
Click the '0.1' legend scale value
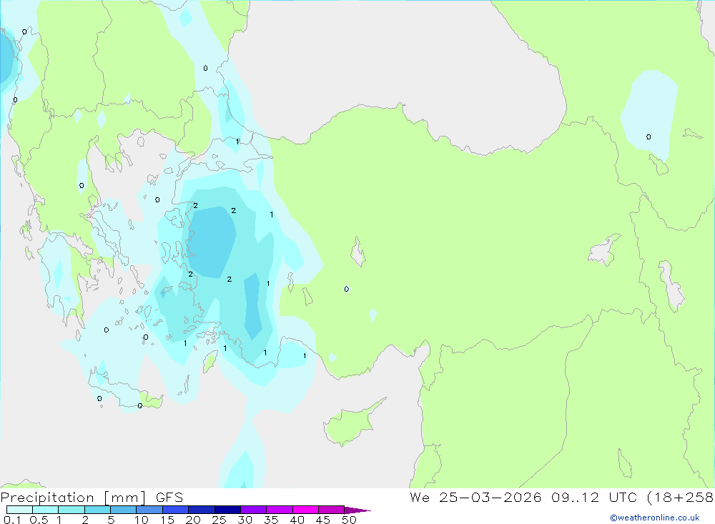click(x=12, y=520)
